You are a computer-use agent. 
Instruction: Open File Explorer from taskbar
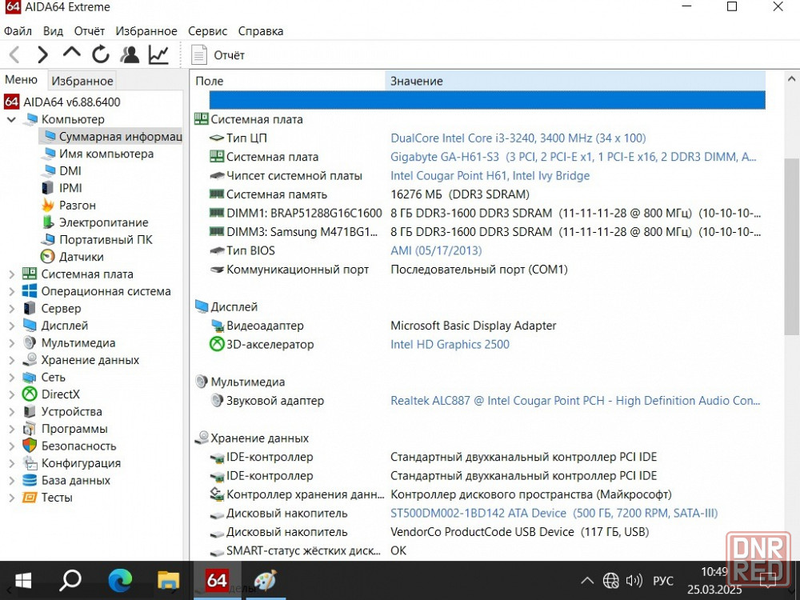(x=168, y=581)
